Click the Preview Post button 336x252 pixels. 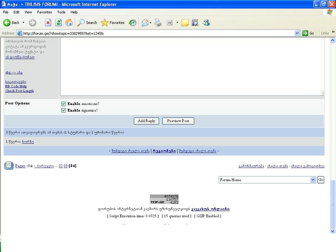pos(178,121)
